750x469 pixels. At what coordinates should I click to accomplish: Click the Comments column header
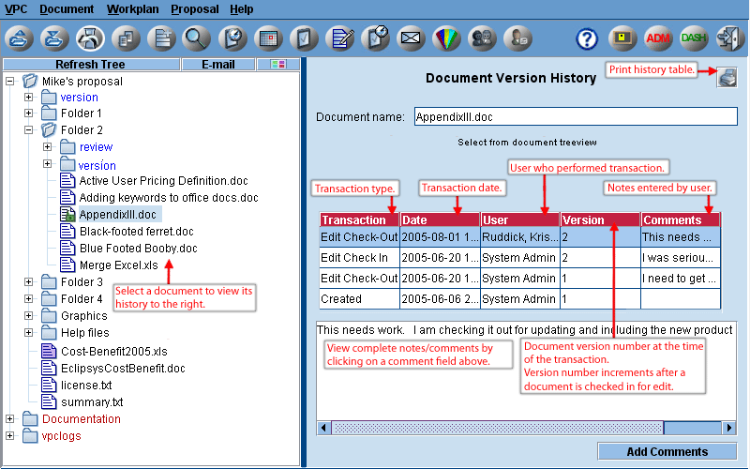pos(681,219)
